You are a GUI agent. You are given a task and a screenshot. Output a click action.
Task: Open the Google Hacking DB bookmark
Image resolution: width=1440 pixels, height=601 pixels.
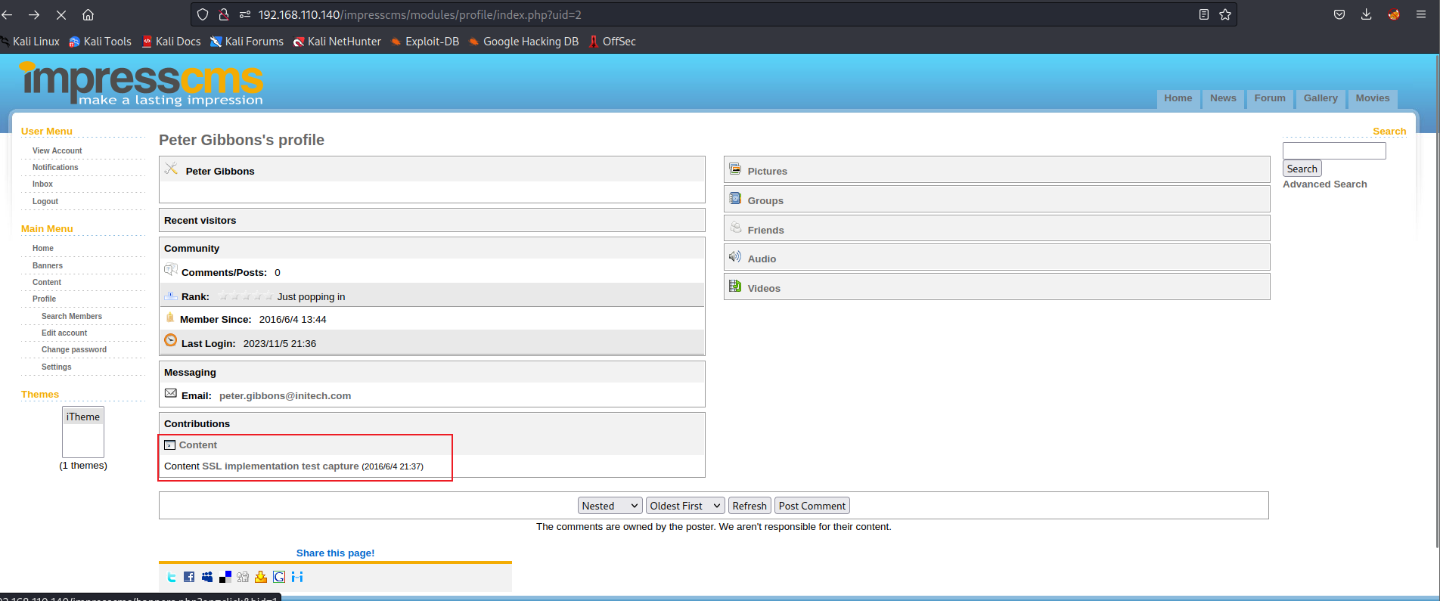(523, 42)
